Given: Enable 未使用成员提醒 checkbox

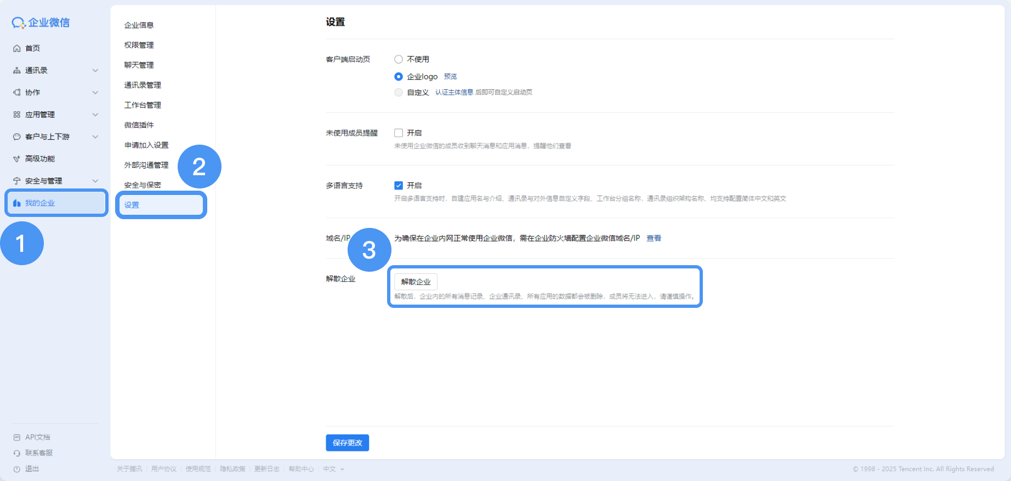Looking at the screenshot, I should [x=399, y=133].
